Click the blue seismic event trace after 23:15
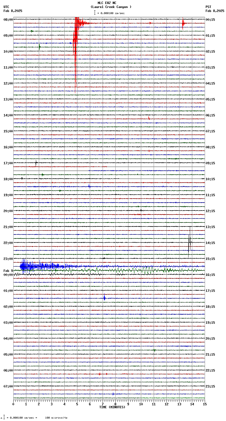This screenshot has height=421, width=226. tap(48, 266)
